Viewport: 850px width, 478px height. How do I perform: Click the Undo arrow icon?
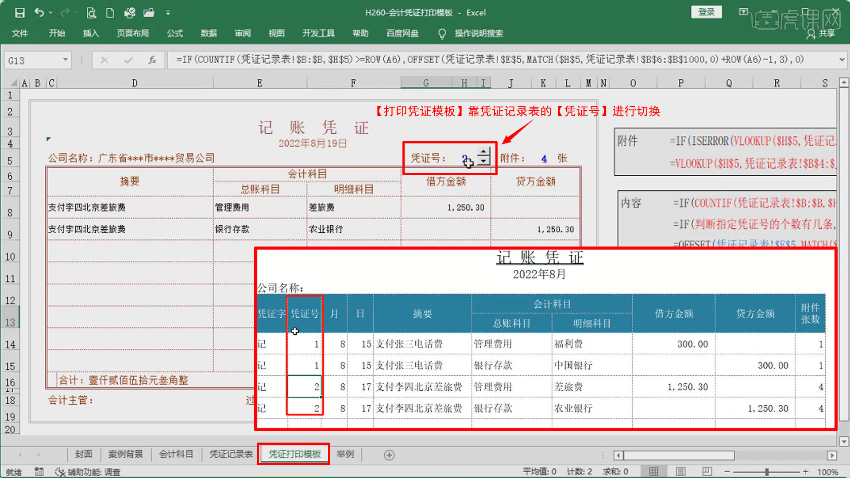click(x=39, y=13)
